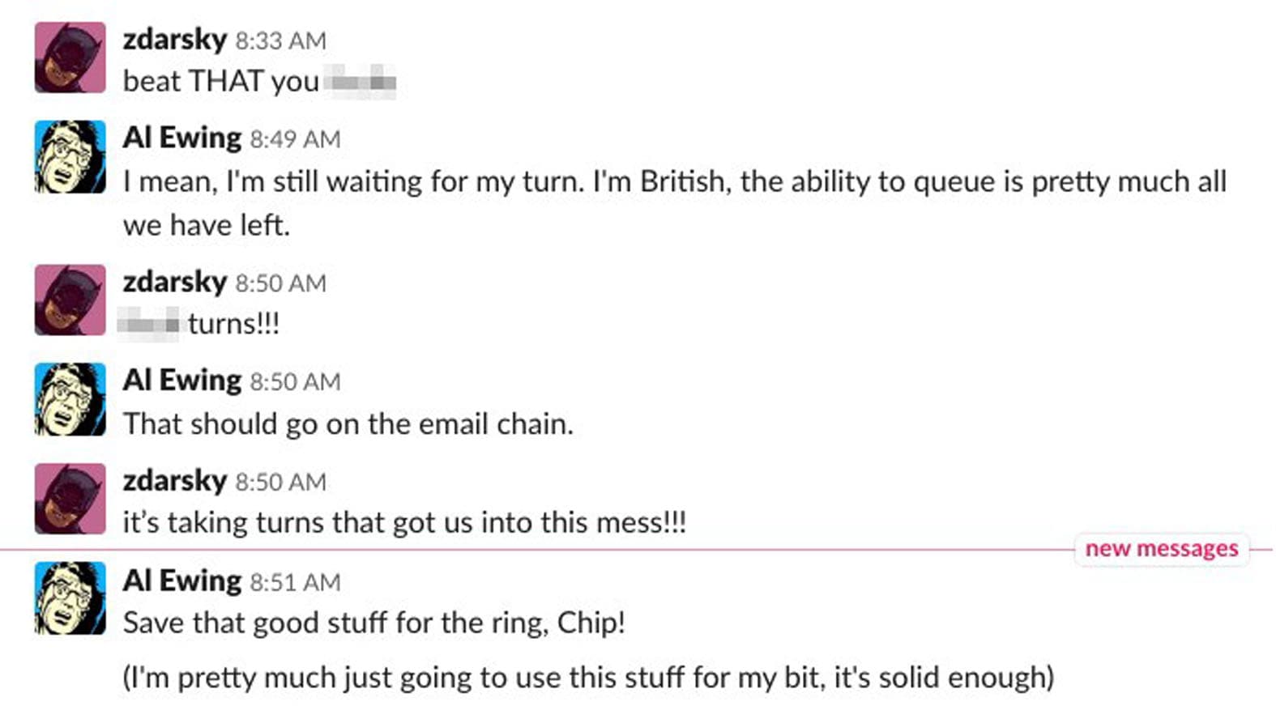Click the 8:33 AM timestamp
1276x723 pixels.
click(280, 40)
